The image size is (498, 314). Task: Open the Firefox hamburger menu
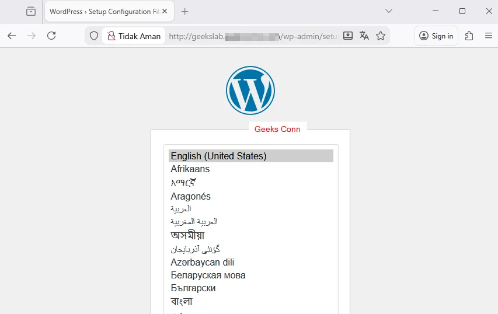coord(489,36)
